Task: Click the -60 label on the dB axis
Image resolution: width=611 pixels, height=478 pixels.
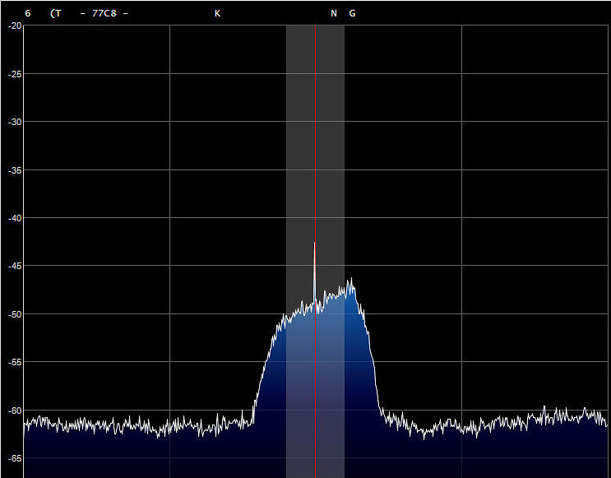Action: click(x=15, y=410)
